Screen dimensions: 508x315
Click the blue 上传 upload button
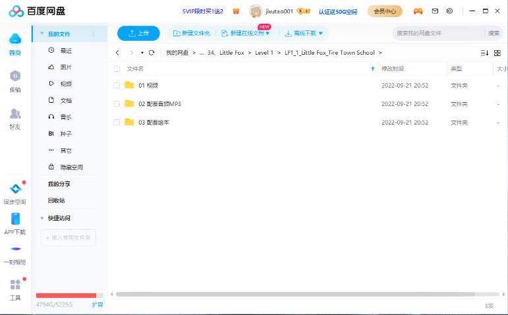[x=138, y=33]
